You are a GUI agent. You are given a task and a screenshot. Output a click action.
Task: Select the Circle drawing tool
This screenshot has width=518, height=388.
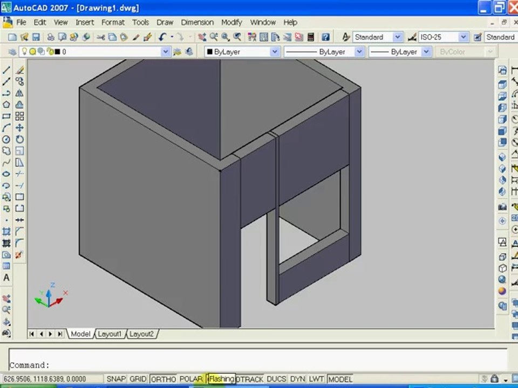click(x=6, y=139)
